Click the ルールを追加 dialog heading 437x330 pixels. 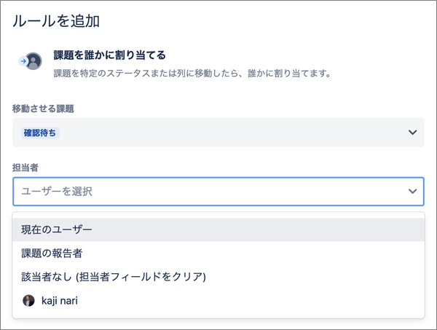56,21
